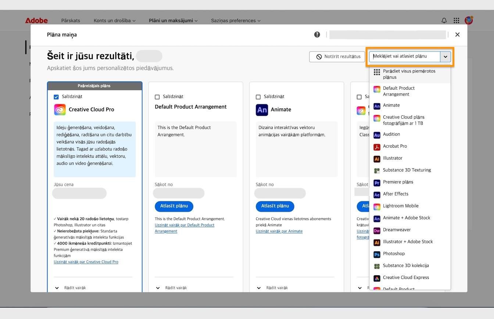
Task: Expand Rādīt vairāk under Creative Cloud Pro
Action: pos(71,288)
